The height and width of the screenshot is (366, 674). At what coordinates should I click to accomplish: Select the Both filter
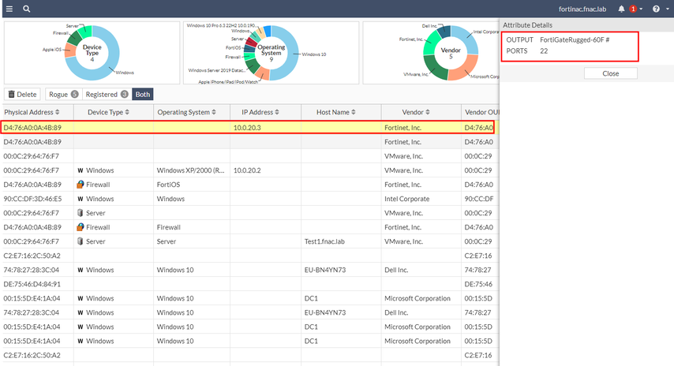(x=143, y=94)
